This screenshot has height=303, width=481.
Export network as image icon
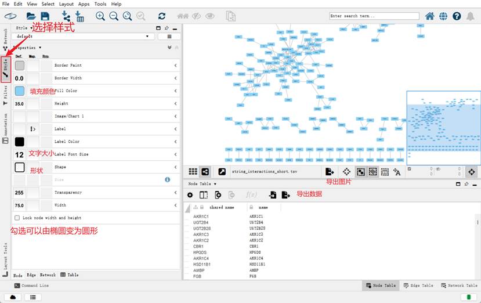pyautogui.click(x=330, y=171)
